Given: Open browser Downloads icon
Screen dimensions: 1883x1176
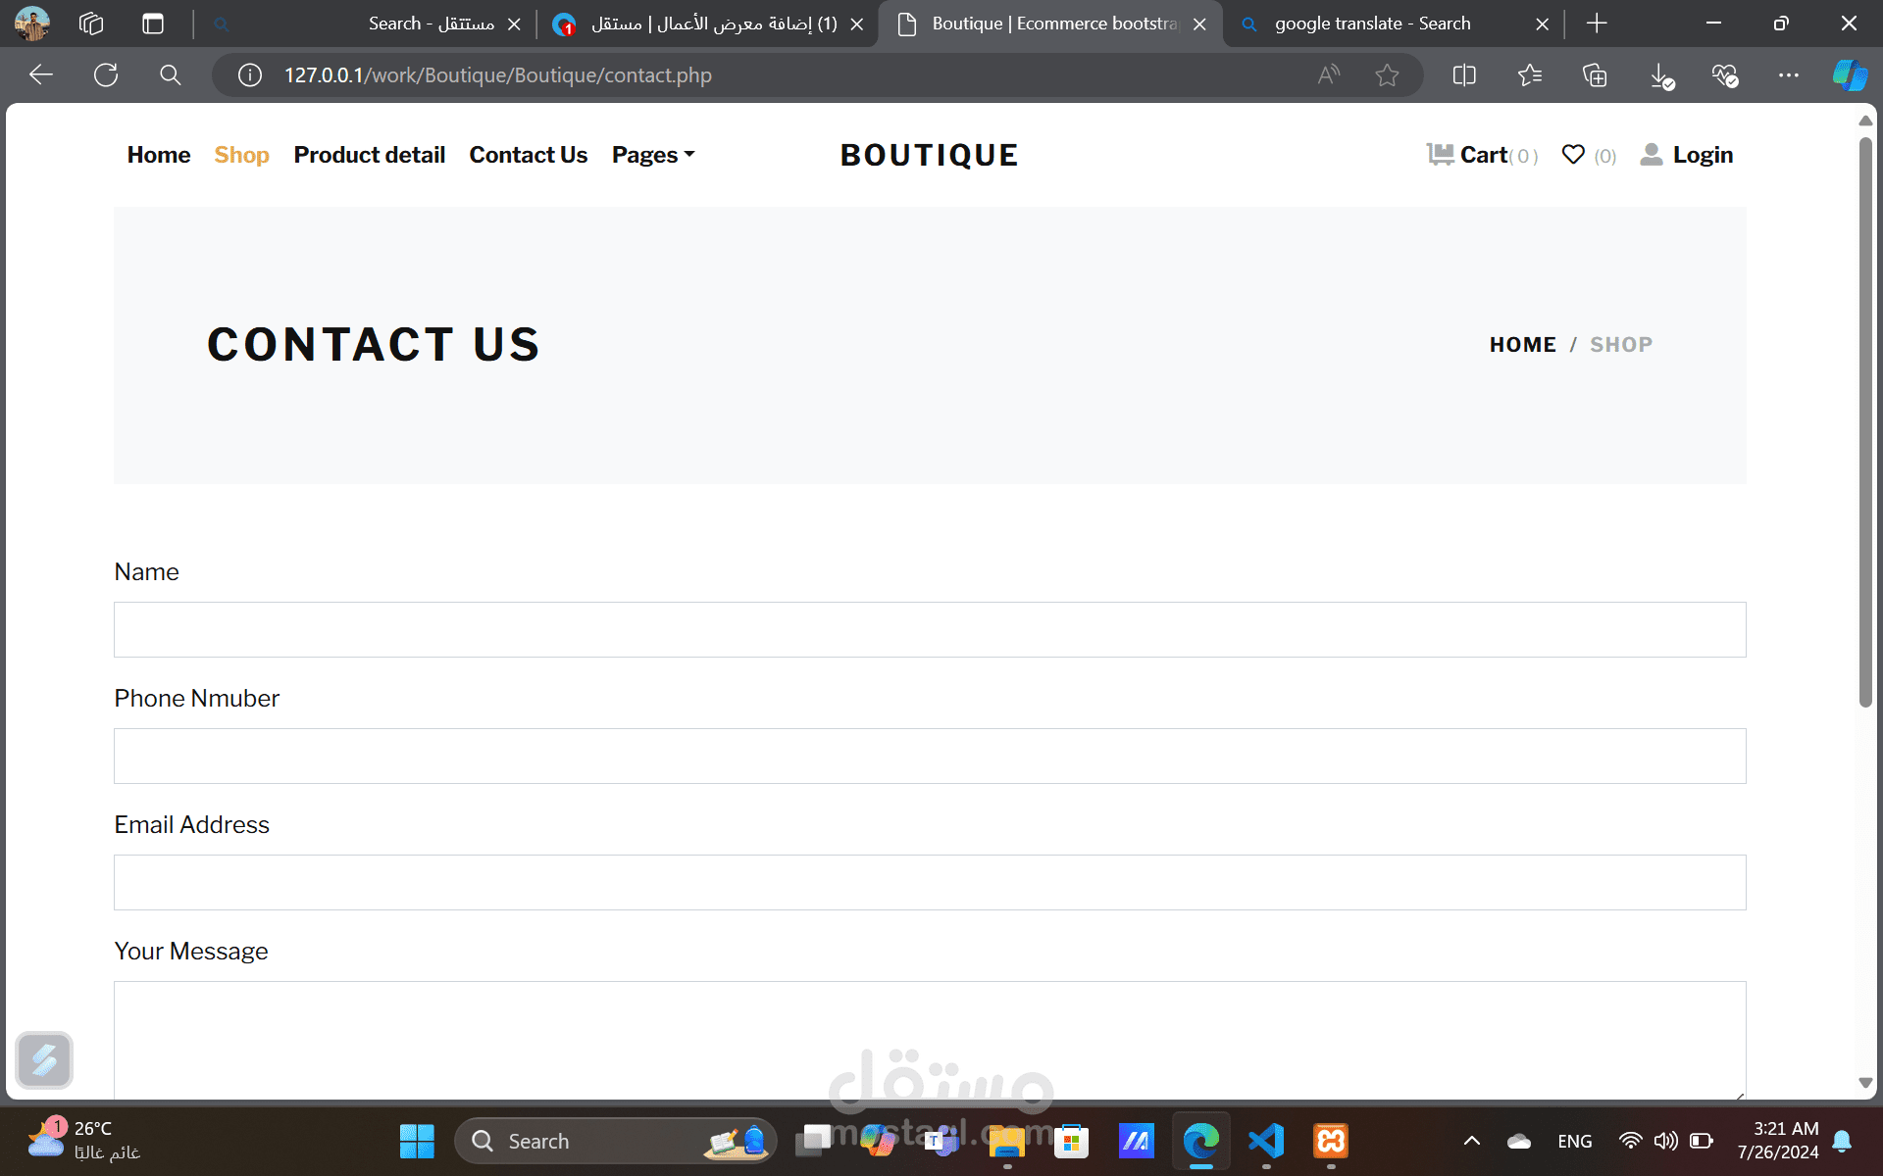Looking at the screenshot, I should [x=1660, y=75].
